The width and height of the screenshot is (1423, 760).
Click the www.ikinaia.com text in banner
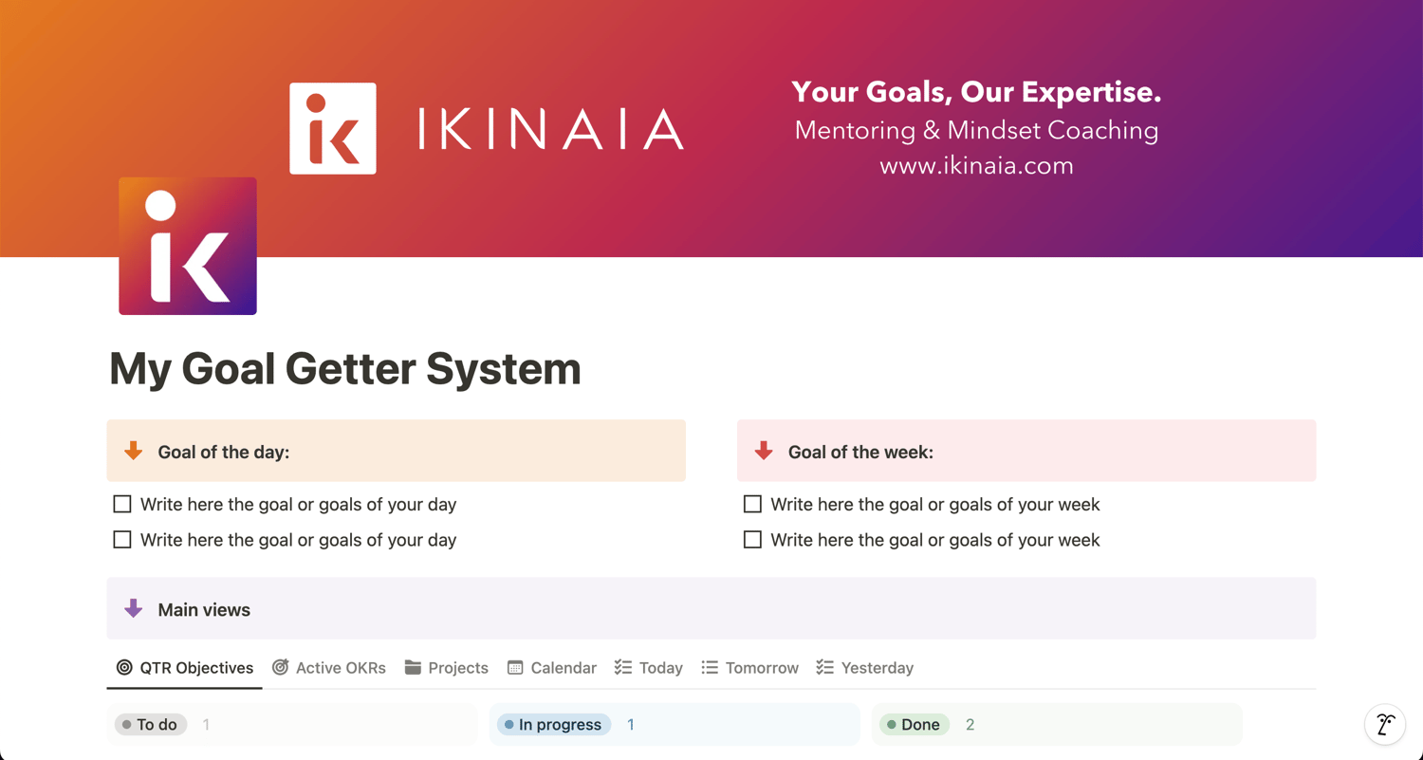pyautogui.click(x=976, y=165)
